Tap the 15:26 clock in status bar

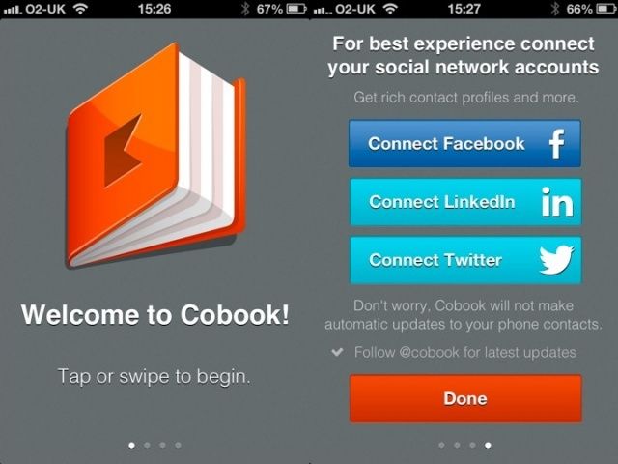(154, 9)
